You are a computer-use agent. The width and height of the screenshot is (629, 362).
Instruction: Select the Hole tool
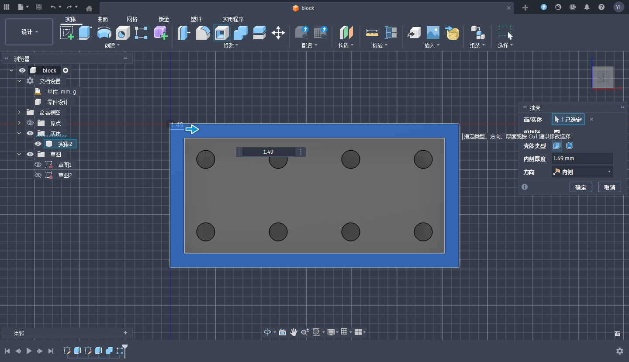tap(123, 33)
